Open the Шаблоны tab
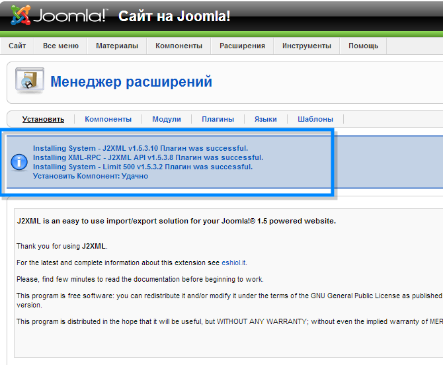 (315, 119)
